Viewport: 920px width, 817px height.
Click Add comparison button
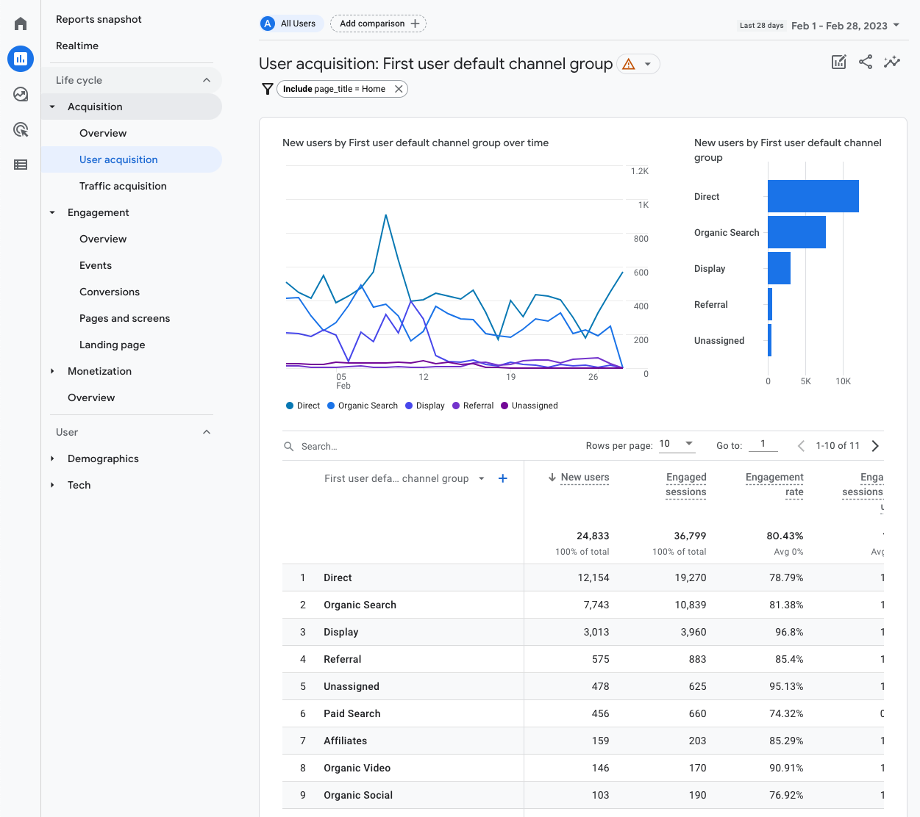[x=378, y=24]
